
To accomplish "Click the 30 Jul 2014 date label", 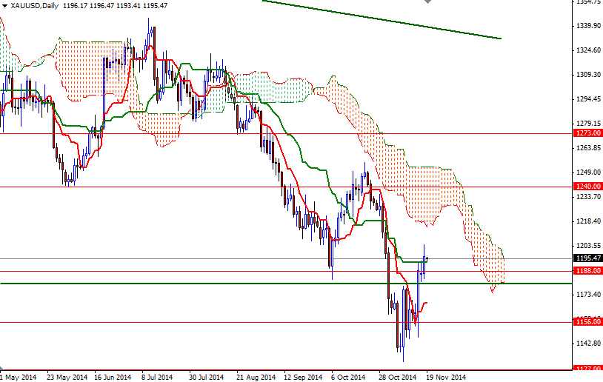I will [x=206, y=378].
